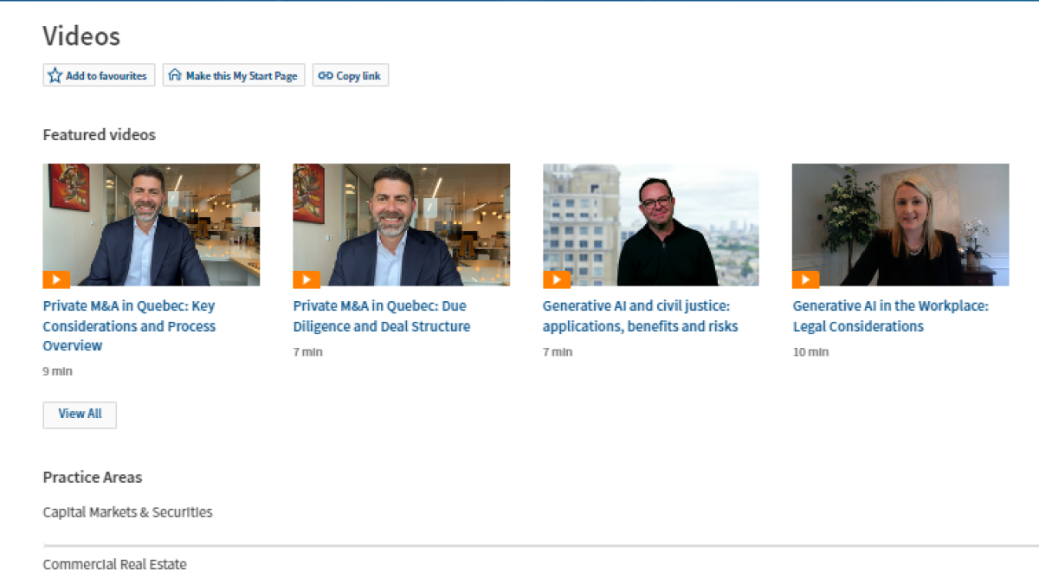The width and height of the screenshot is (1039, 585).
Task: Click the star icon for Add to favourites
Action: 55,76
